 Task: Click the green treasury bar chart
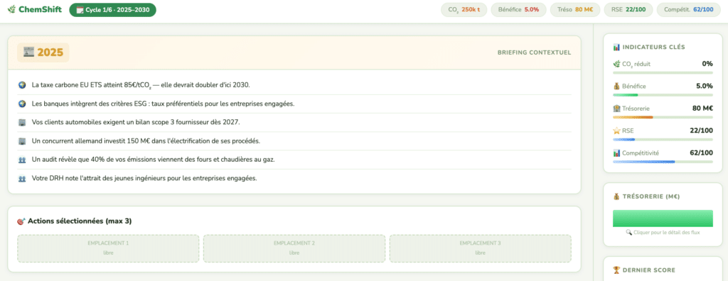pos(663,219)
